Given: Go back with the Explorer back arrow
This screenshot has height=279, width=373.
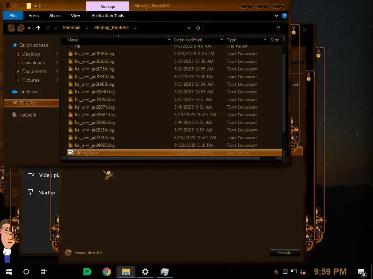Looking at the screenshot, I should click(11, 28).
